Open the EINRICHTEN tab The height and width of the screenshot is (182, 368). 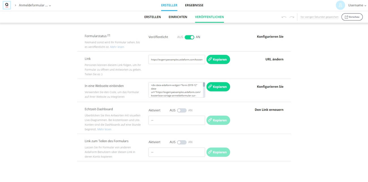tap(178, 17)
